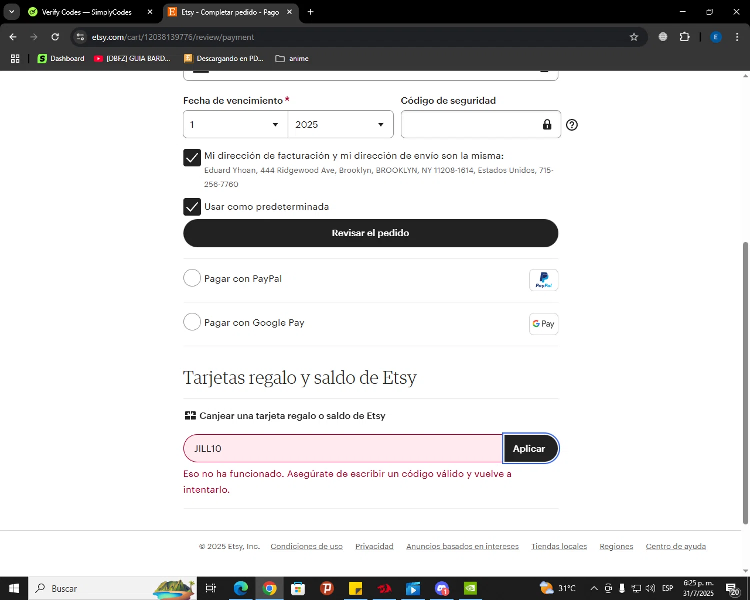The width and height of the screenshot is (750, 600).
Task: Open Google Chrome taskbar icon
Action: click(269, 588)
